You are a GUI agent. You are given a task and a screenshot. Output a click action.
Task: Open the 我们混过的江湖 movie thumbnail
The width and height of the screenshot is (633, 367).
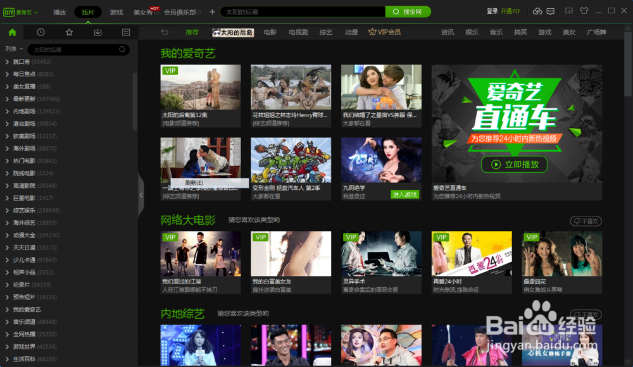[x=201, y=254]
